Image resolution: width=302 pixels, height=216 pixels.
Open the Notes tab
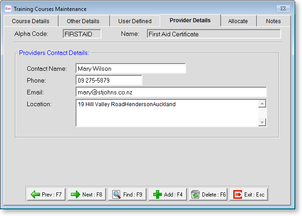point(273,21)
